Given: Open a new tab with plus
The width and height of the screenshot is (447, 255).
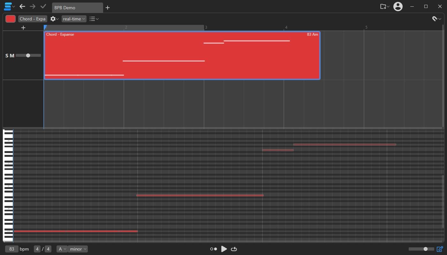Looking at the screenshot, I should coord(108,8).
